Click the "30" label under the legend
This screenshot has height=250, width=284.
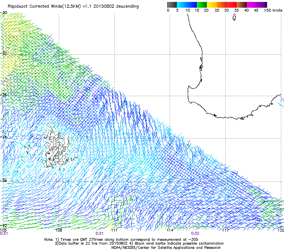click(226, 10)
